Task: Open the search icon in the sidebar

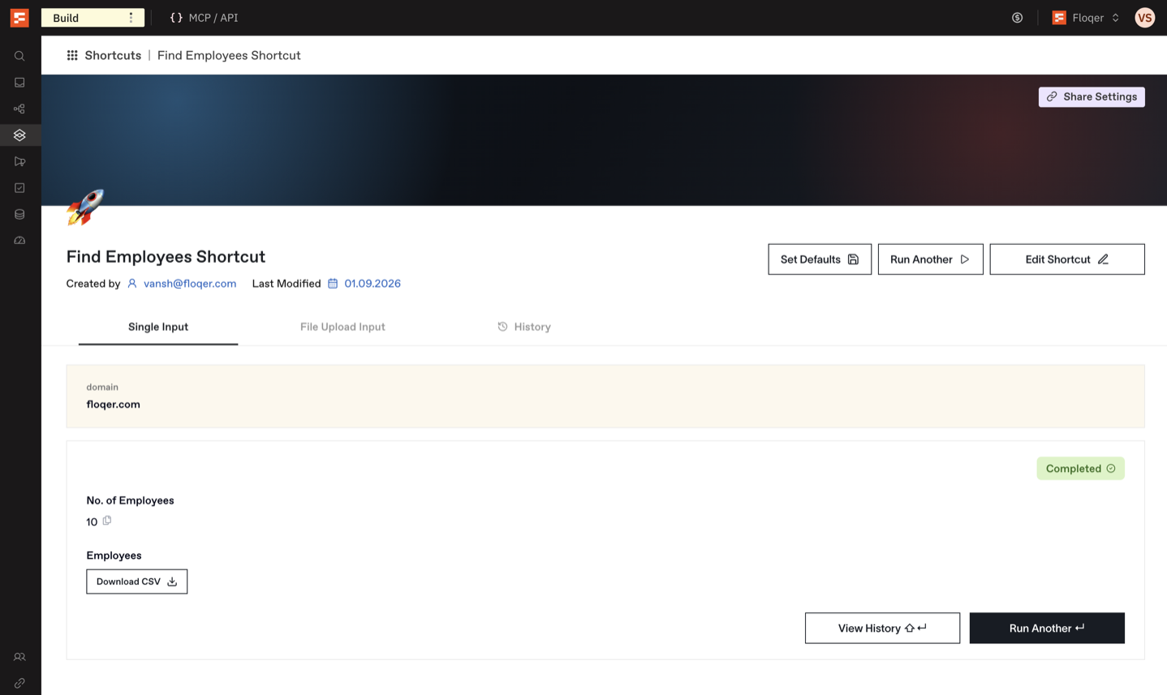Action: click(x=19, y=56)
